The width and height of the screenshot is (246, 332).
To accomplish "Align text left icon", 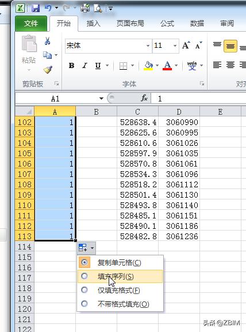I will pos(217,65).
